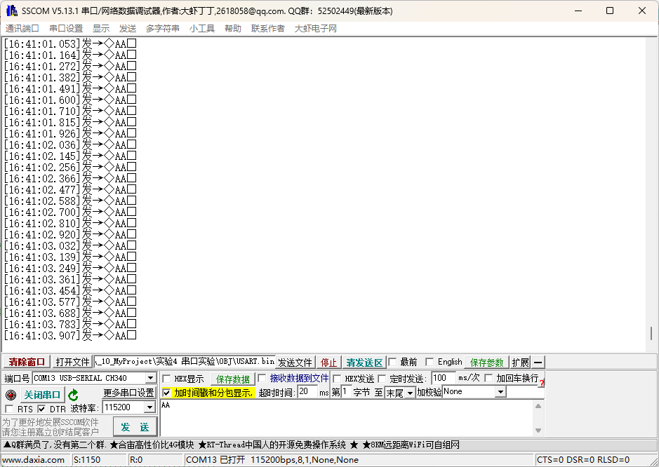Click the CTS=0 DSR=0 RLSD=0 status text
Screen dimensions: 659x467
coord(583,460)
